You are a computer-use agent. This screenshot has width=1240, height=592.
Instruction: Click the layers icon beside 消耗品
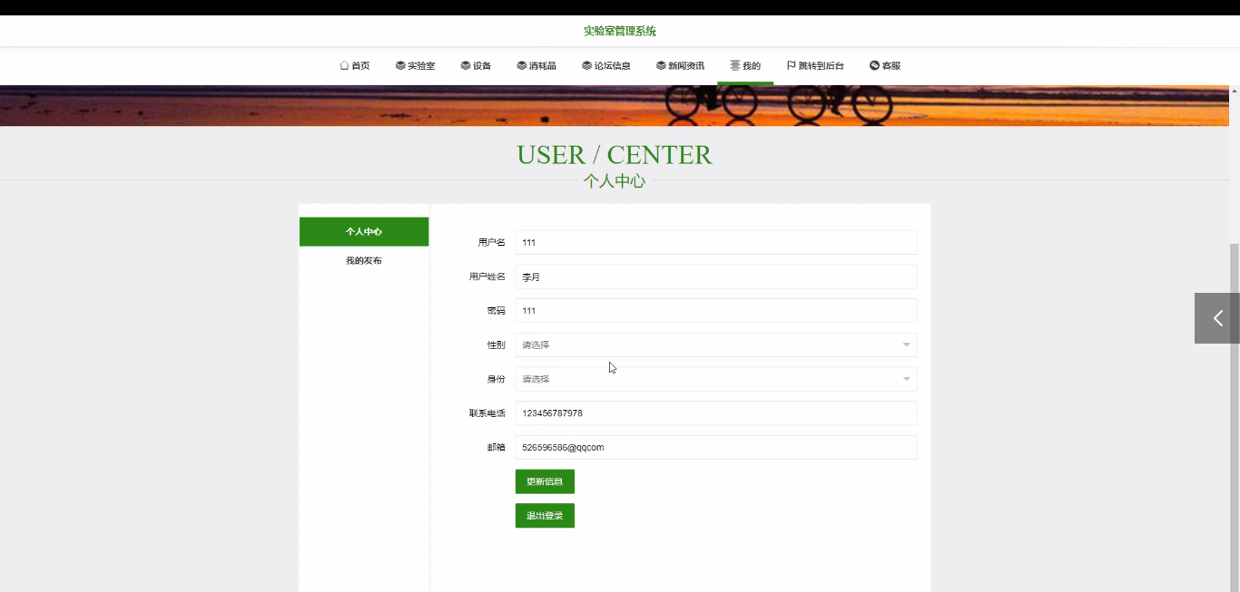(x=522, y=65)
